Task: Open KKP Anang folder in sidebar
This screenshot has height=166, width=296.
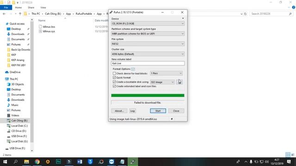Action: (18, 60)
